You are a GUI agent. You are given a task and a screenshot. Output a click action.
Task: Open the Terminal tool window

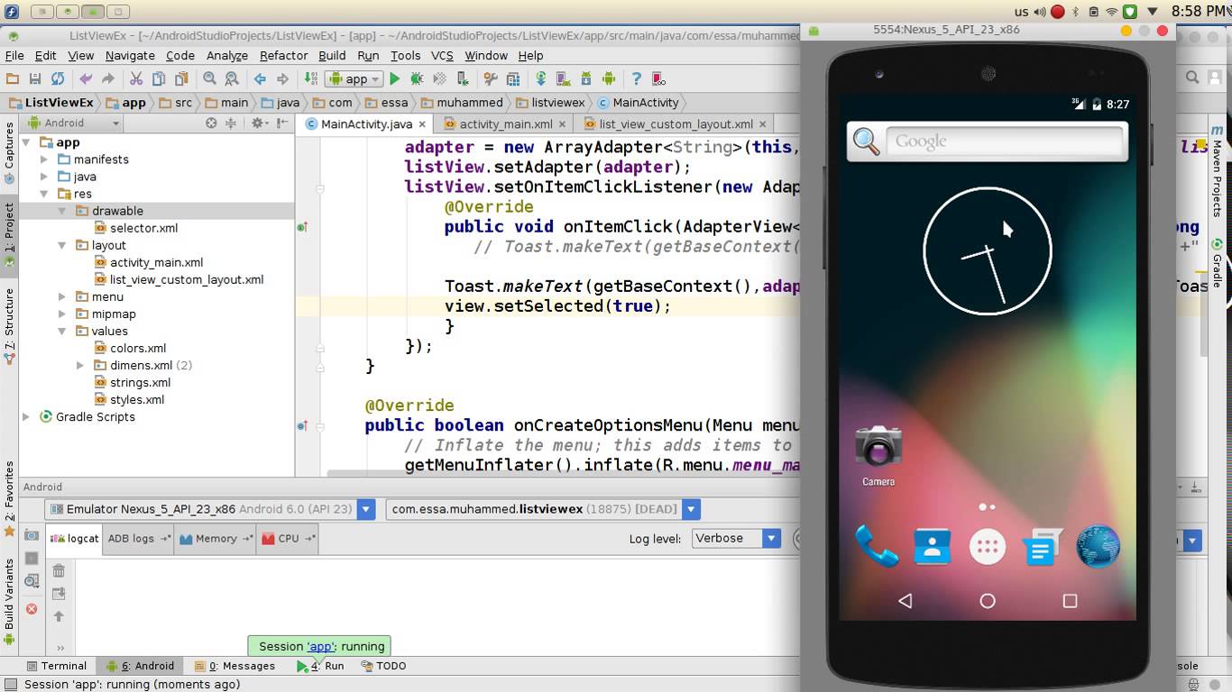[x=57, y=666]
